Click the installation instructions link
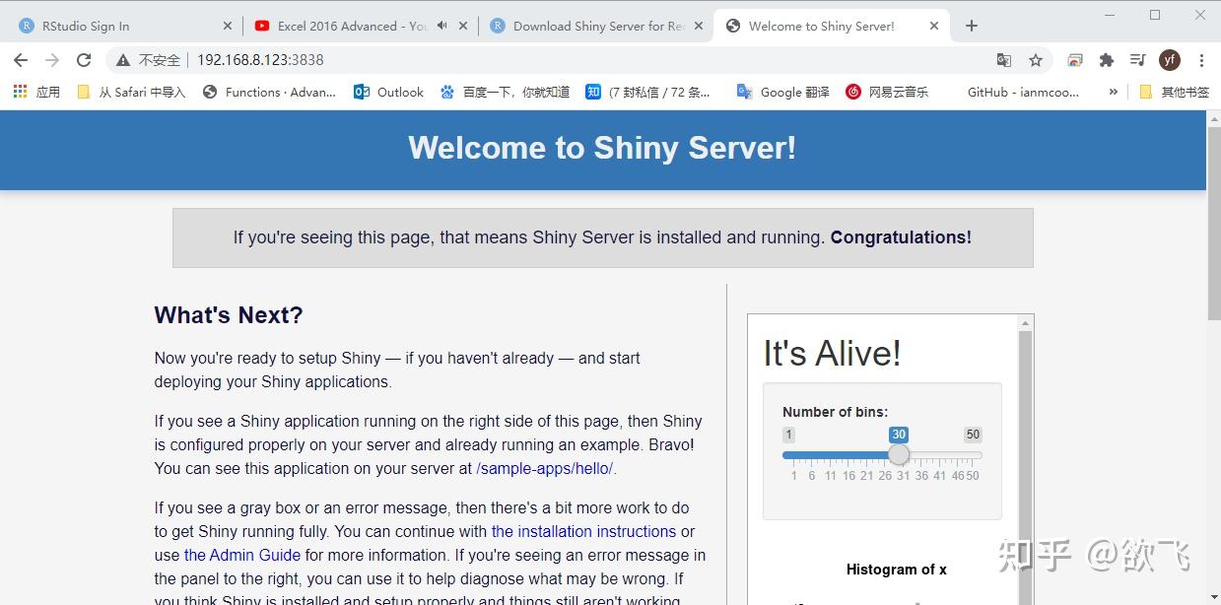Viewport: 1221px width, 605px height. [582, 531]
